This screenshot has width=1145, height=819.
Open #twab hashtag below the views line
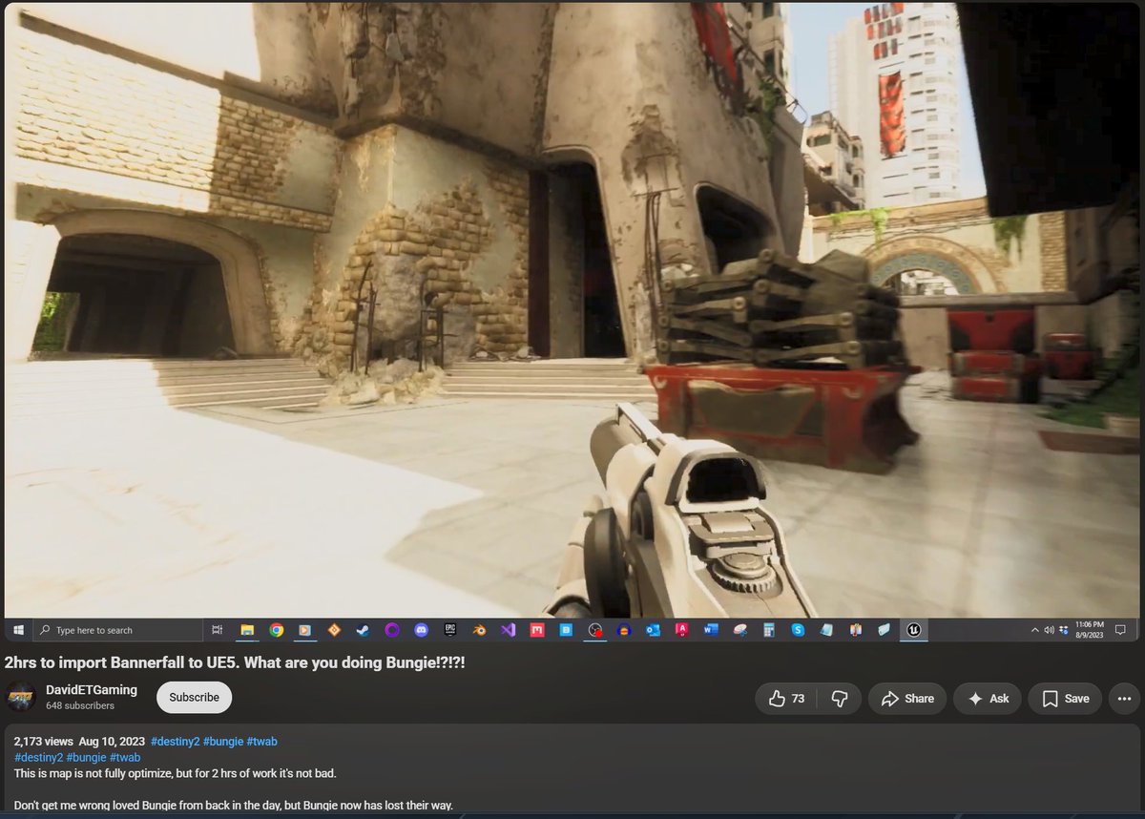[125, 757]
